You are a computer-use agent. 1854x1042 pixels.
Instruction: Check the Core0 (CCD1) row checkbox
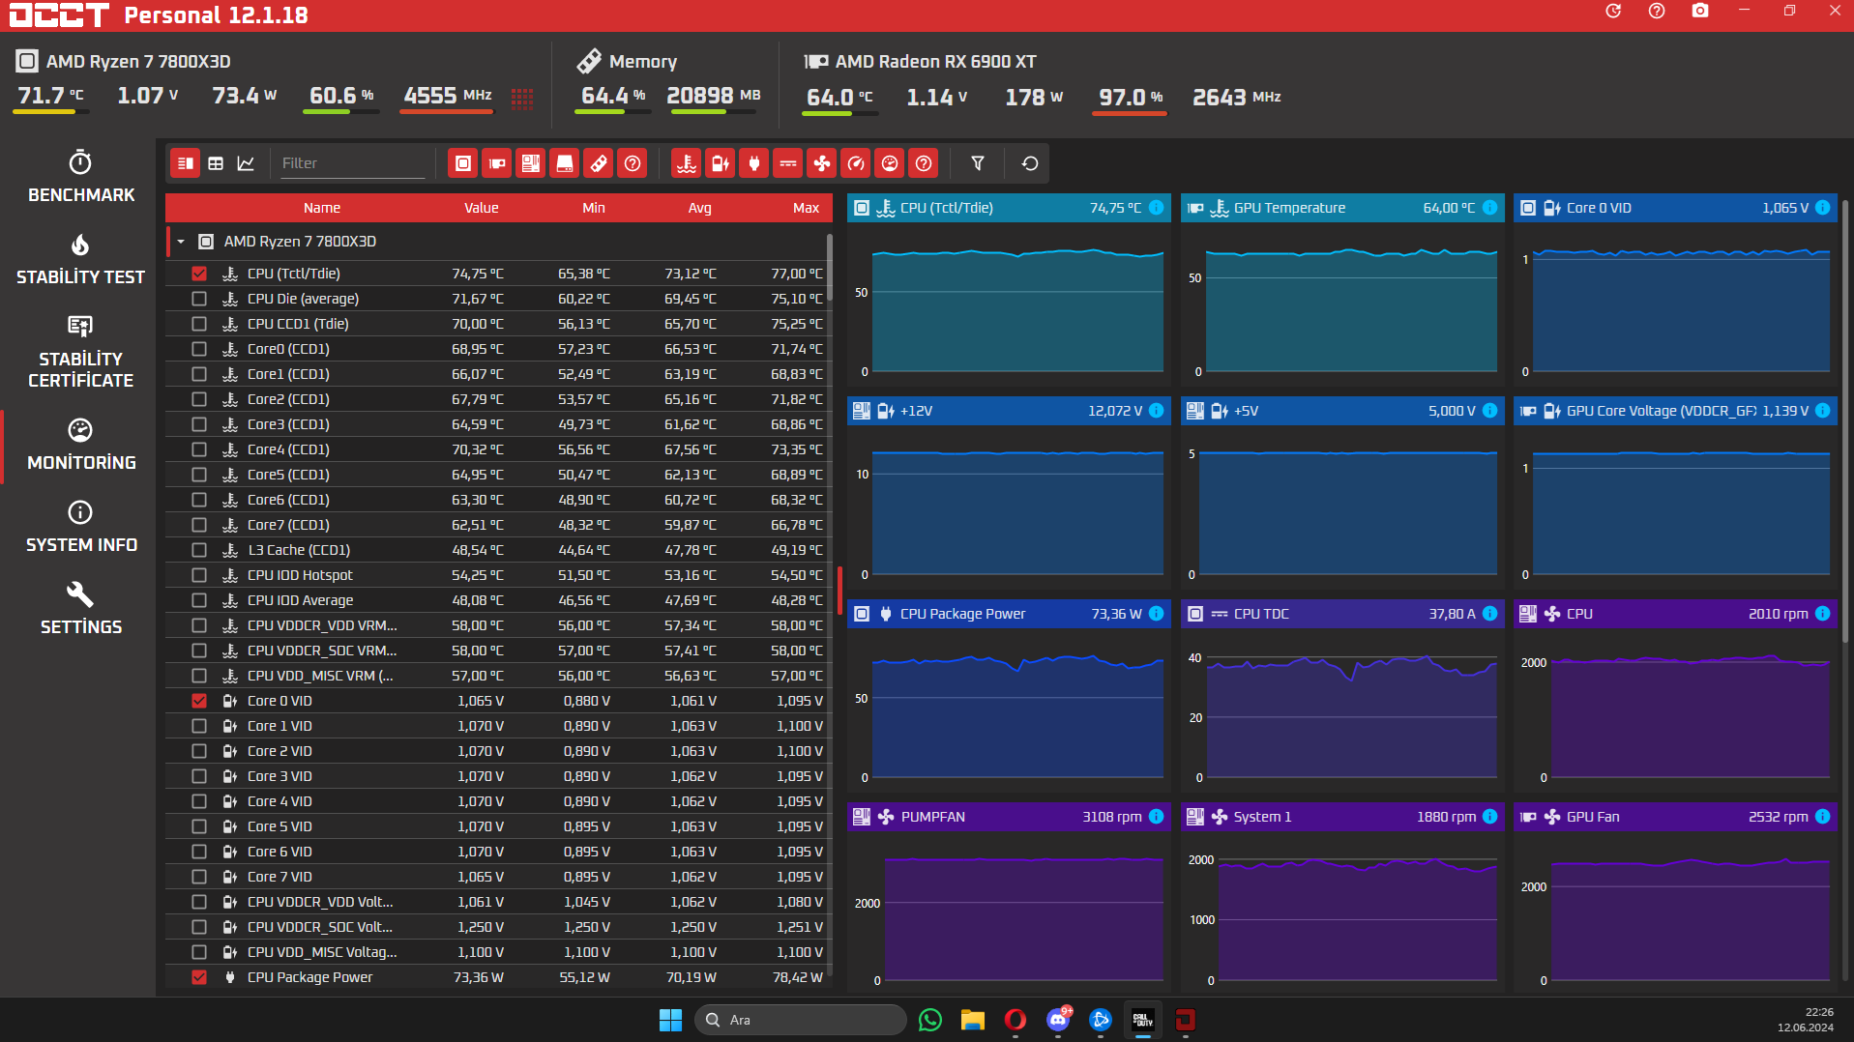[199, 349]
